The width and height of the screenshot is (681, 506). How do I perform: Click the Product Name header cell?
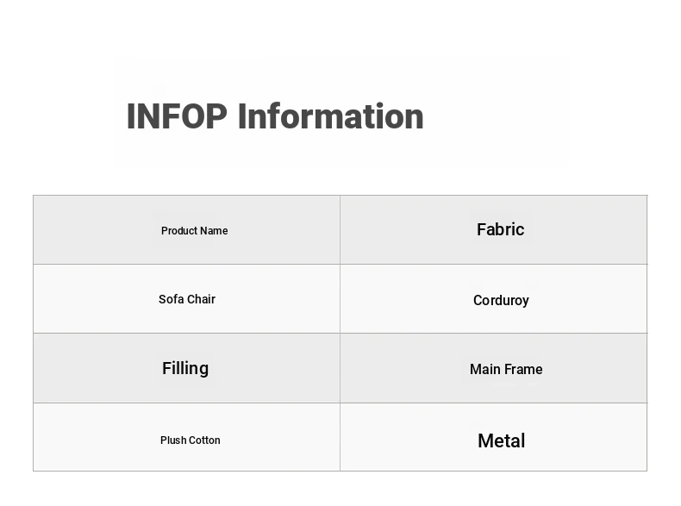pyautogui.click(x=187, y=230)
